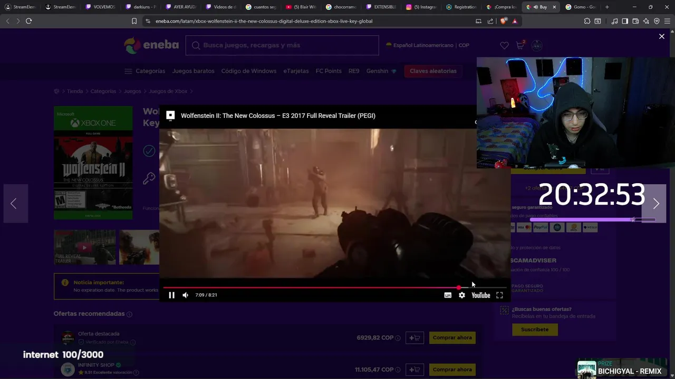Screen dimensions: 675x379
Task: Switch to the Gomo Google tab
Action: point(580,7)
